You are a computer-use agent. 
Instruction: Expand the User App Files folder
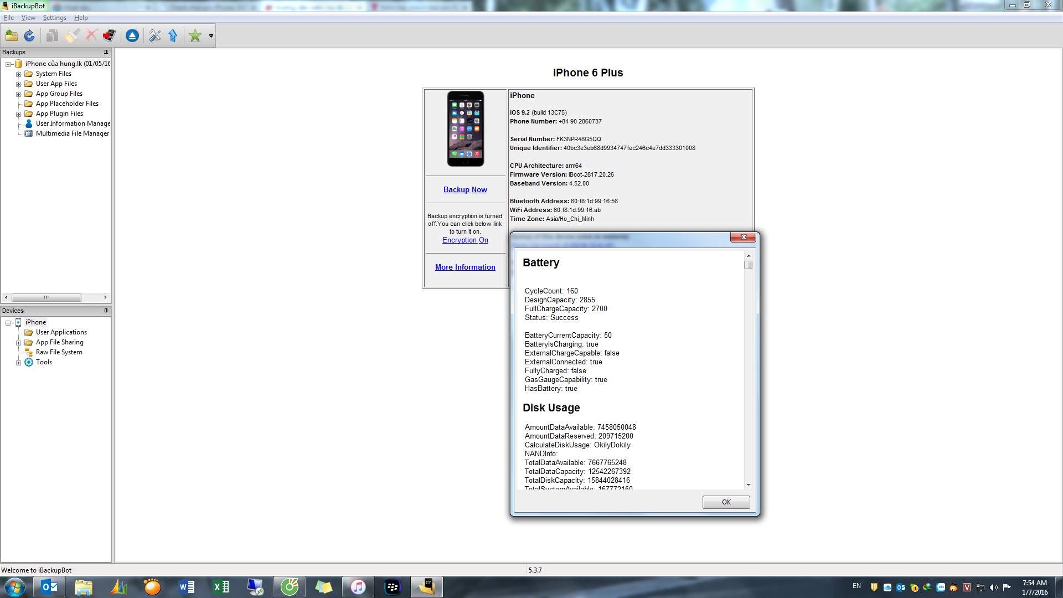(18, 84)
